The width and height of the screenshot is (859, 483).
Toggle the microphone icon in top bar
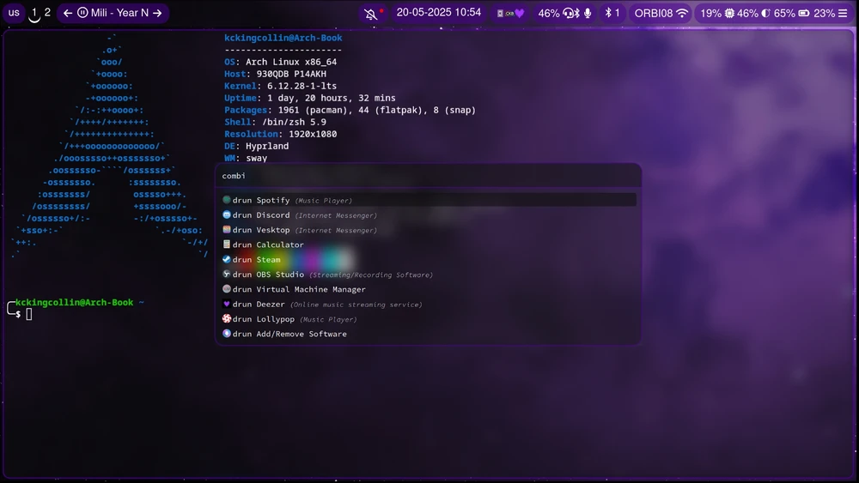588,13
